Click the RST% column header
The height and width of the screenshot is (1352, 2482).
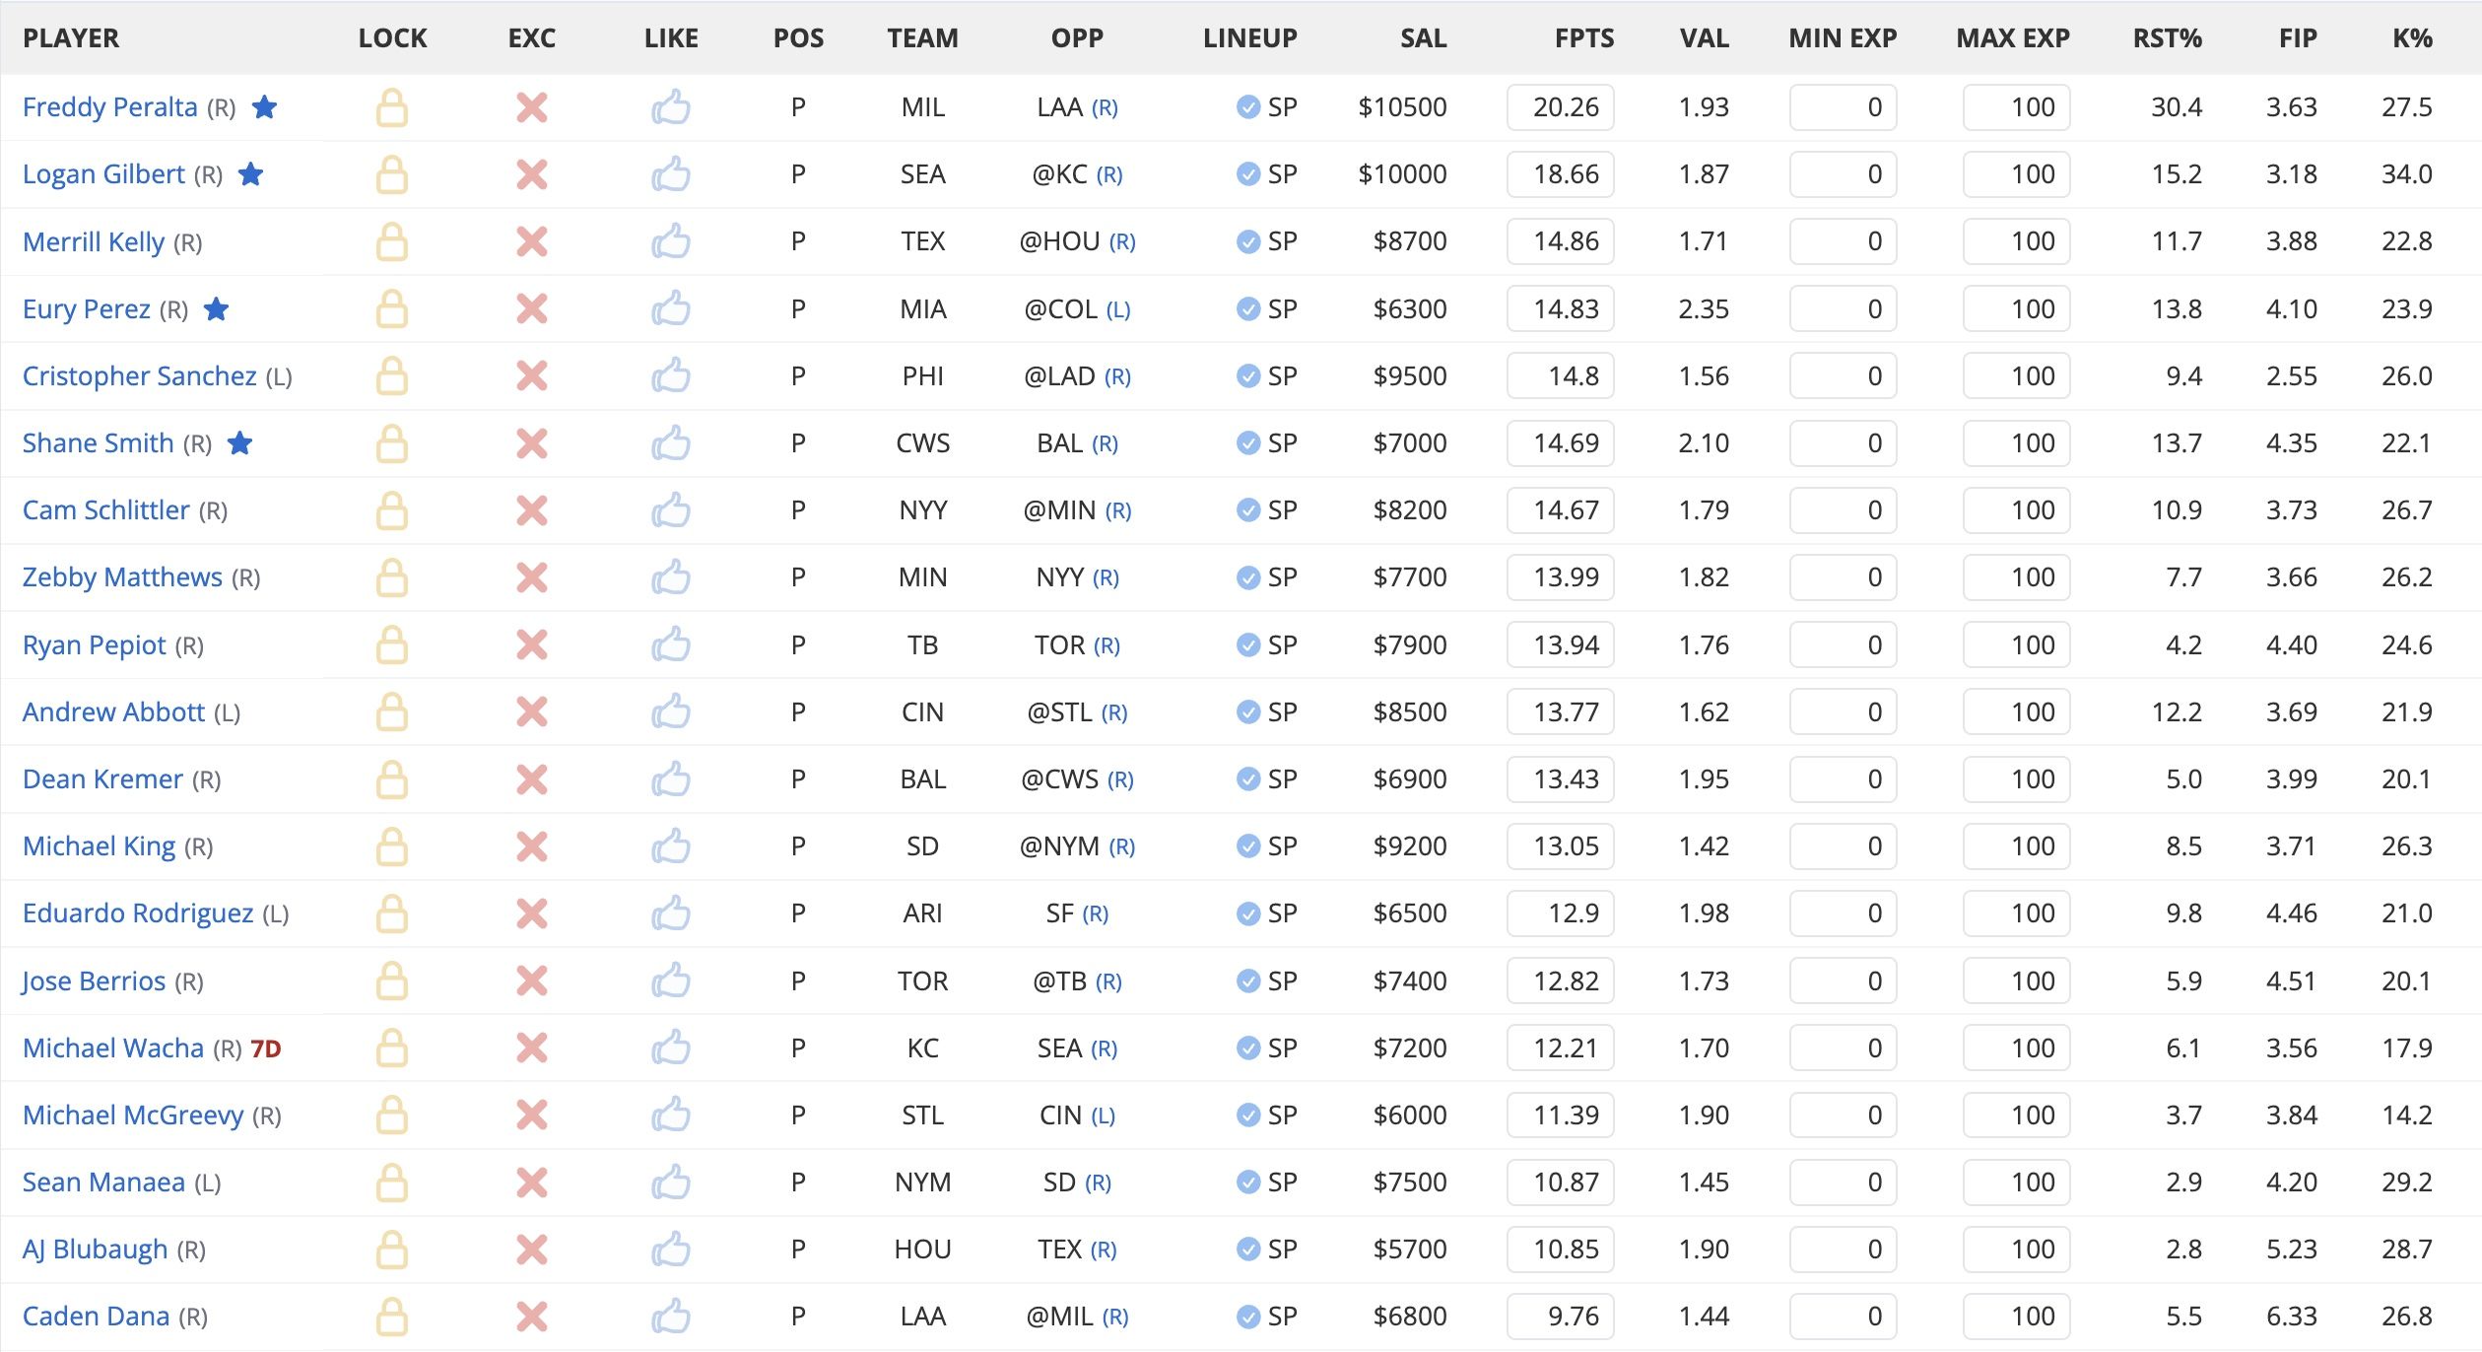point(2167,38)
